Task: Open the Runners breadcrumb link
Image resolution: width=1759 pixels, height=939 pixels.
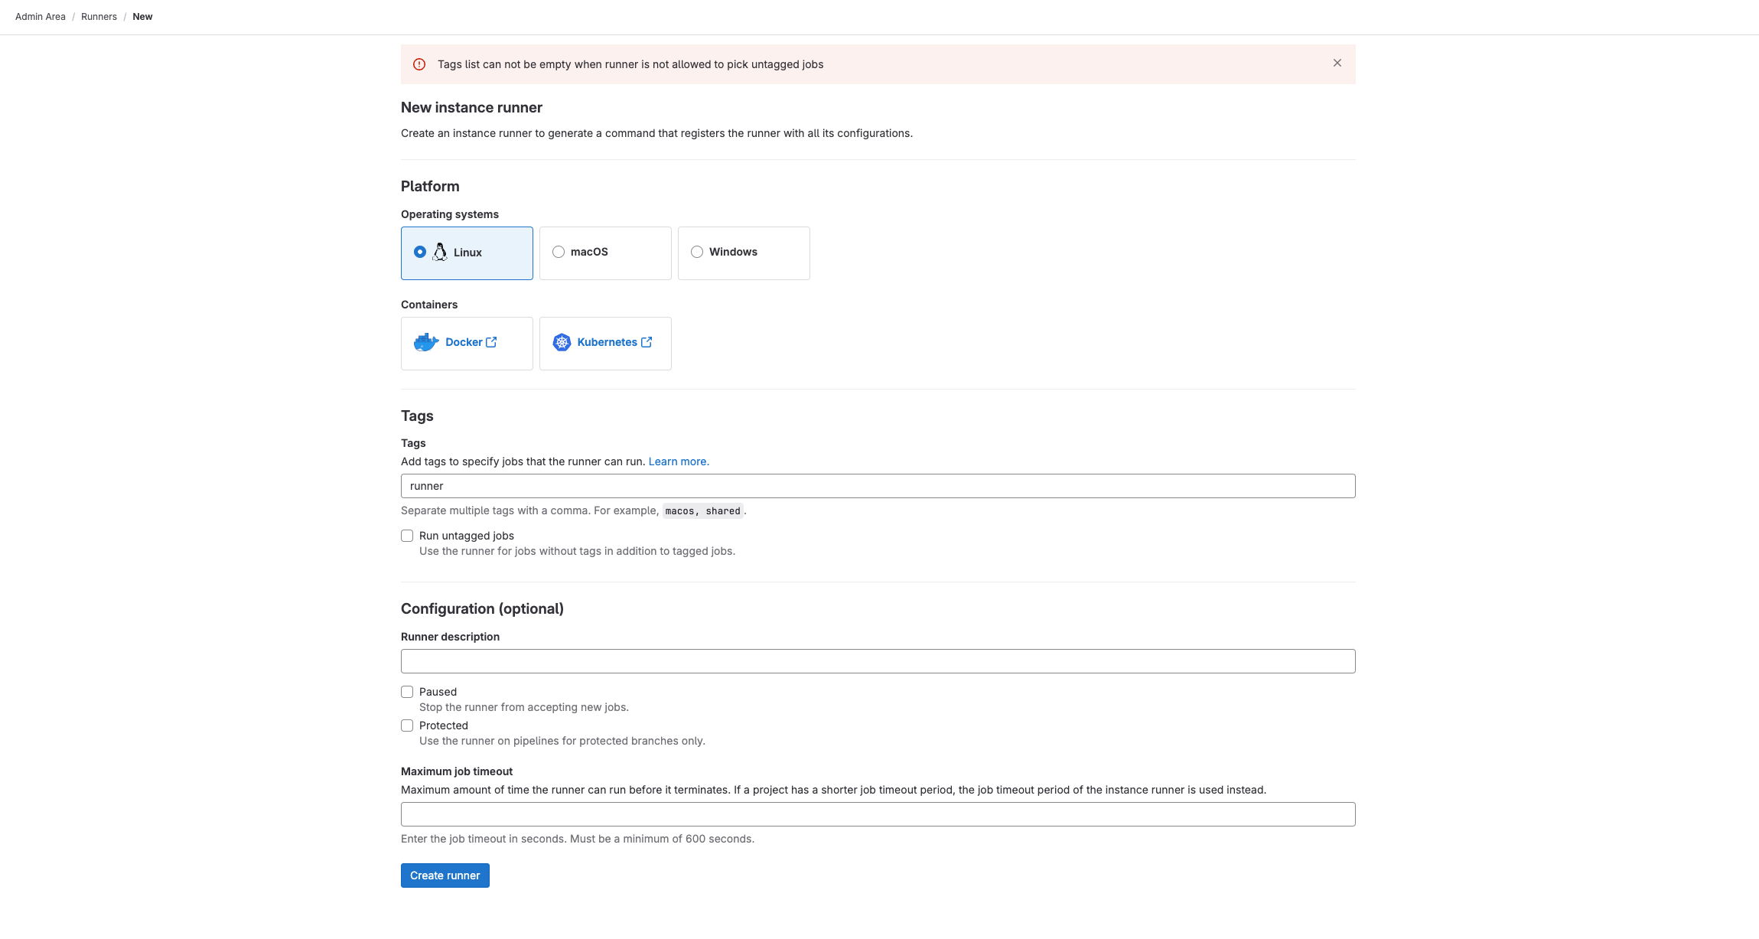Action: pos(99,17)
